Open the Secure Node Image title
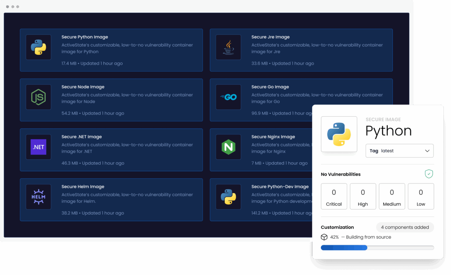The width and height of the screenshot is (451, 275). 83,87
